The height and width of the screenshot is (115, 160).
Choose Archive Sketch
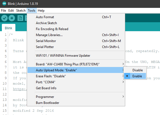click(x=76, y=23)
